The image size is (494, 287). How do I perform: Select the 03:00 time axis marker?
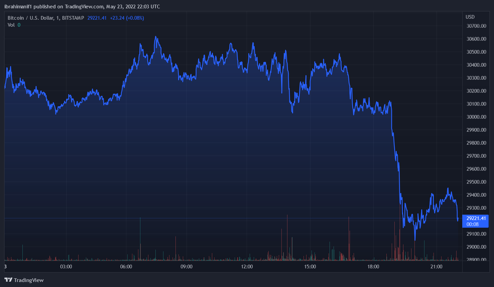(66, 267)
